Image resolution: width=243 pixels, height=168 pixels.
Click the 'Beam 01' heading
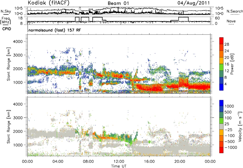[x=118, y=3]
